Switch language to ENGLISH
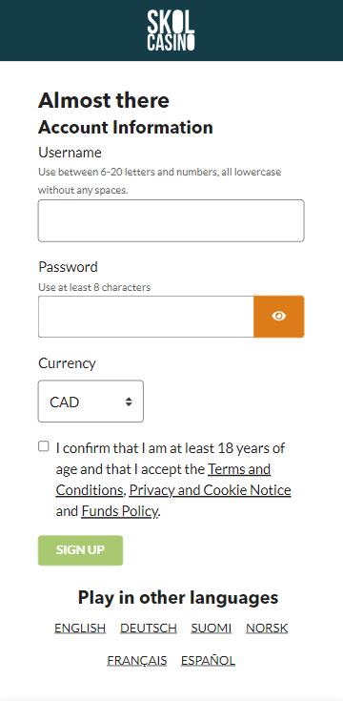This screenshot has height=701, width=343. (x=80, y=629)
